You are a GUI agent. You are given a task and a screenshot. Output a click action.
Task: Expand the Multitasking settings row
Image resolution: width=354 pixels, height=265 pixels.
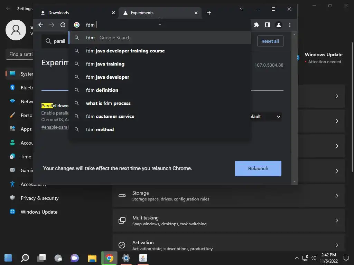[x=229, y=220]
